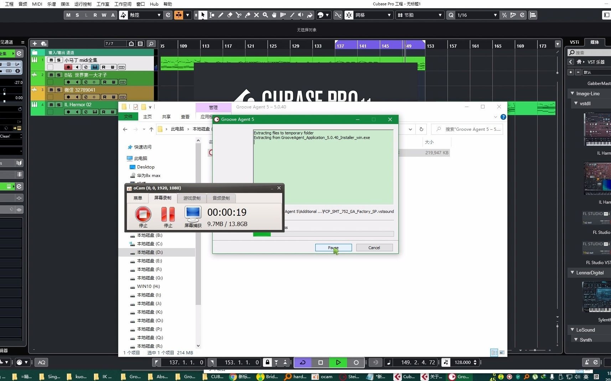The image size is (611, 381).
Task: Open the 网格 snap type dropdown
Action: point(373,15)
